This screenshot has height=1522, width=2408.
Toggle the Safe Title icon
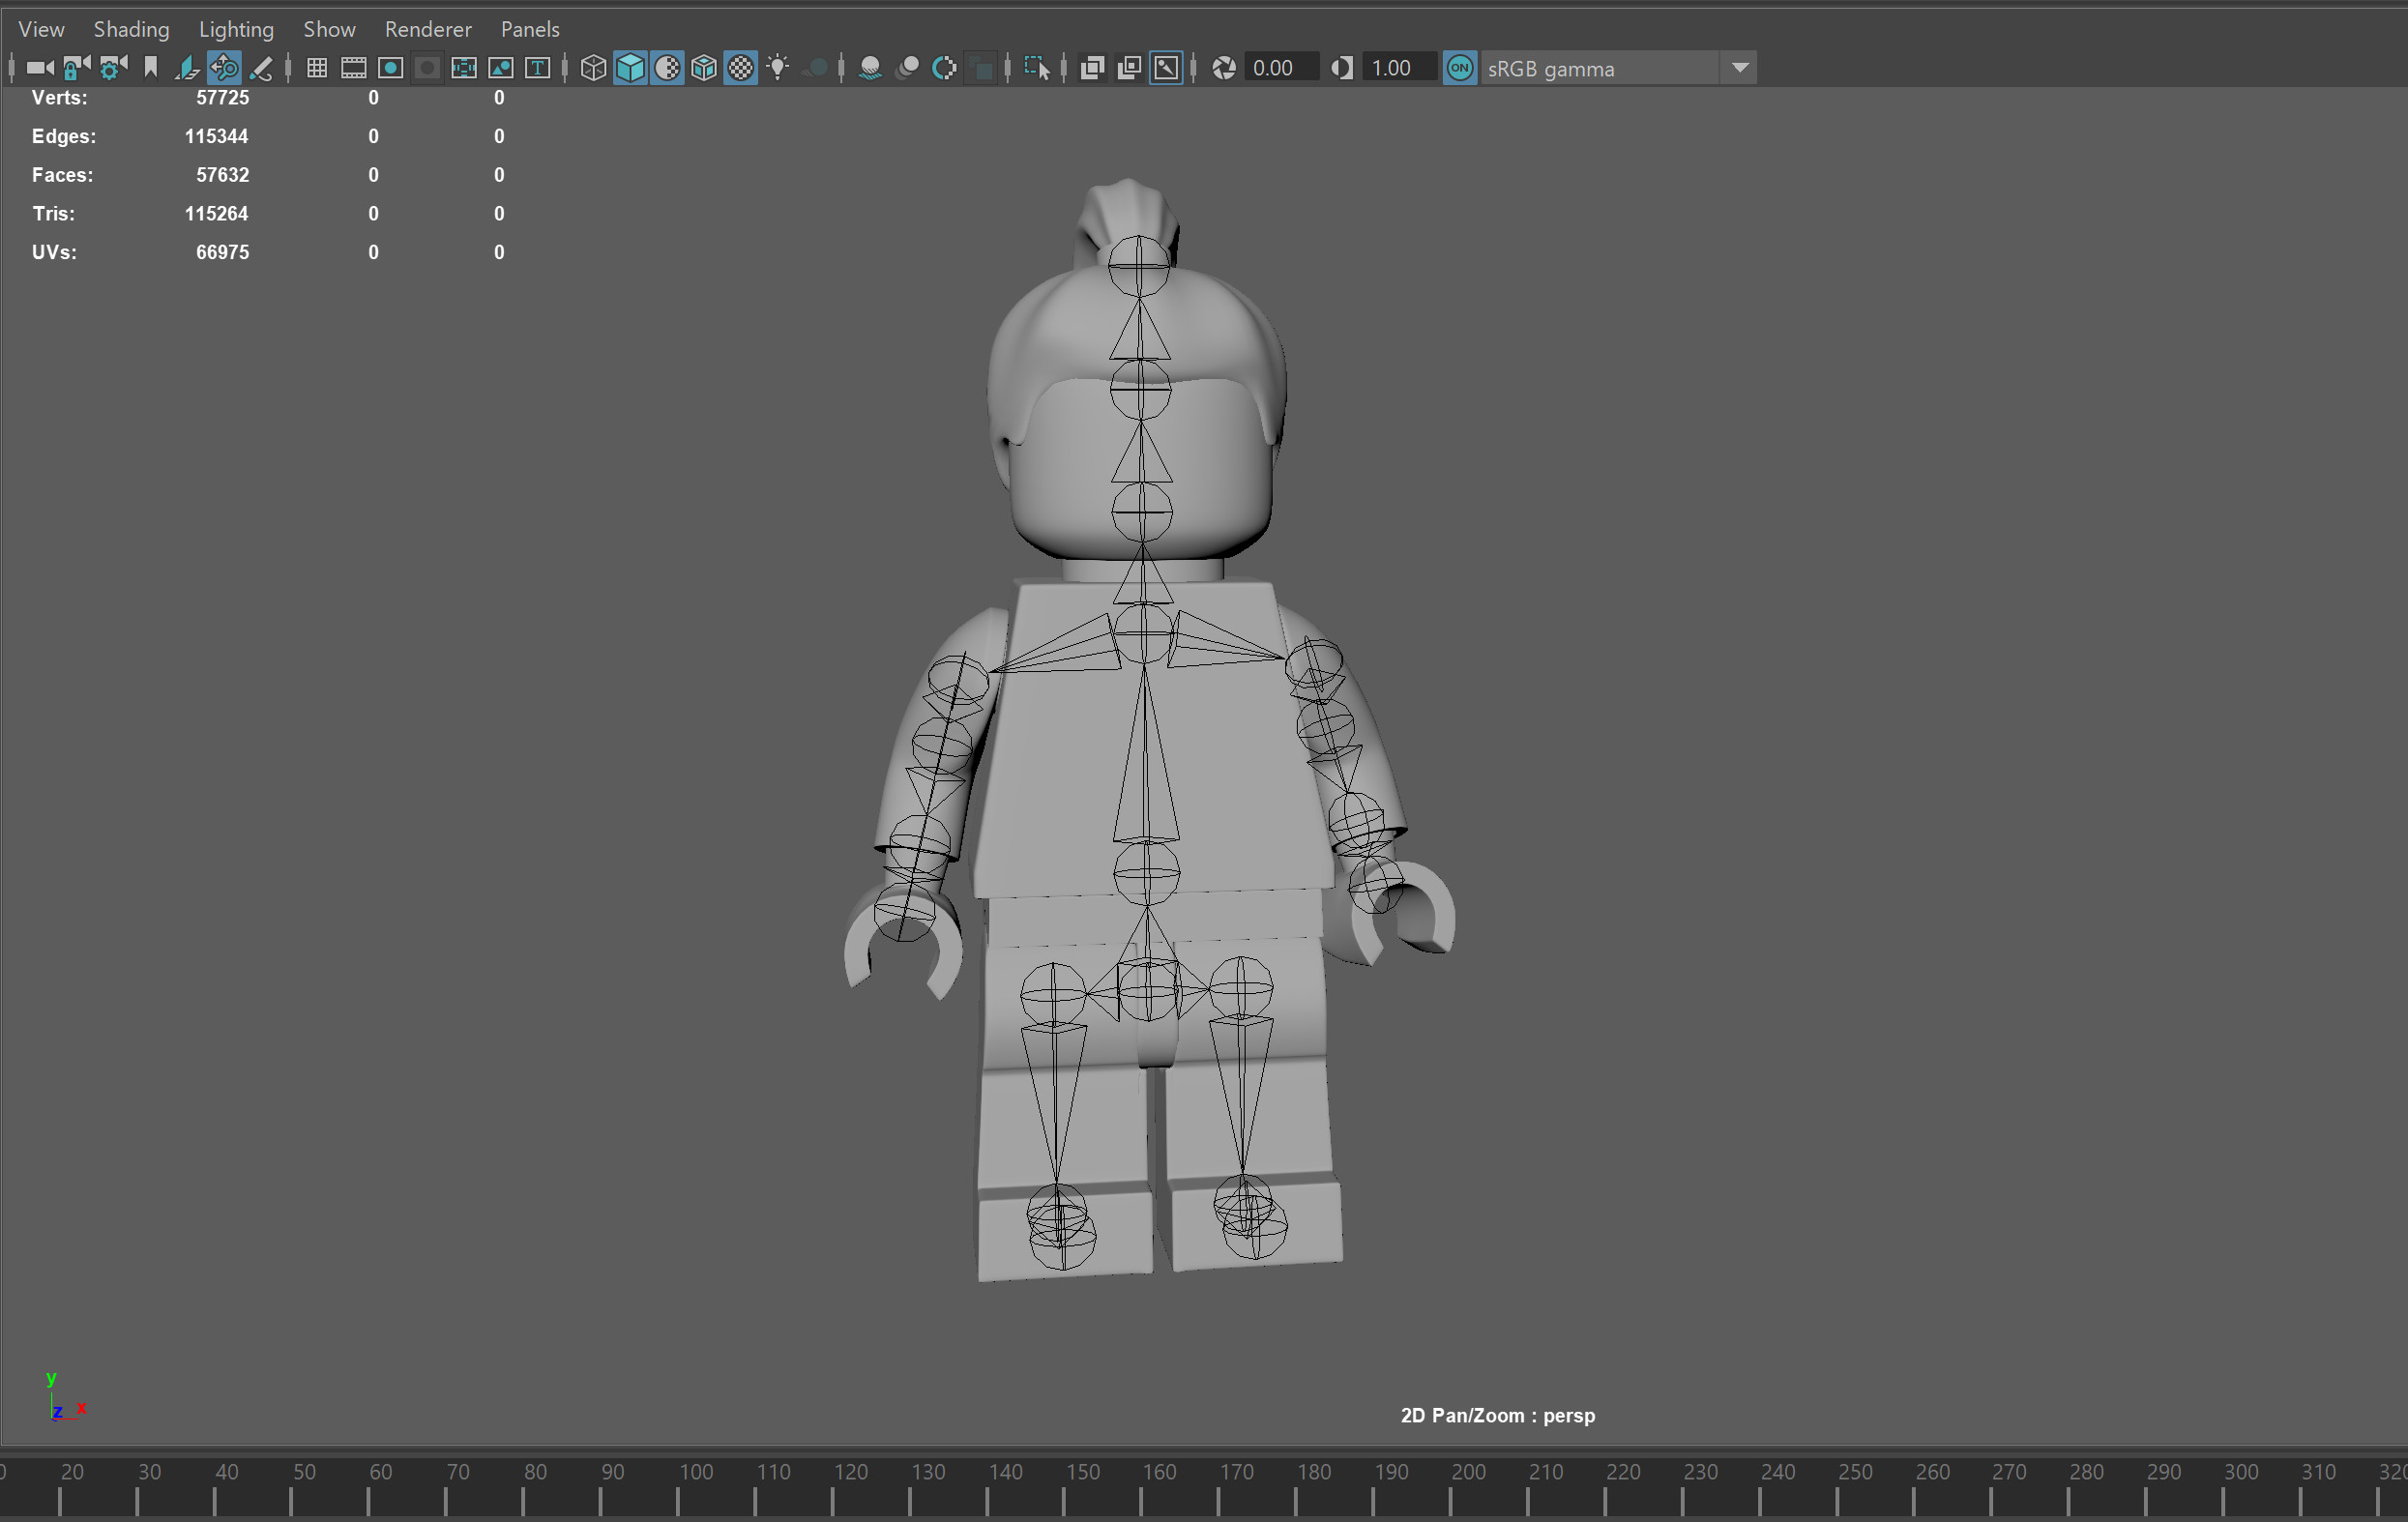tap(538, 68)
